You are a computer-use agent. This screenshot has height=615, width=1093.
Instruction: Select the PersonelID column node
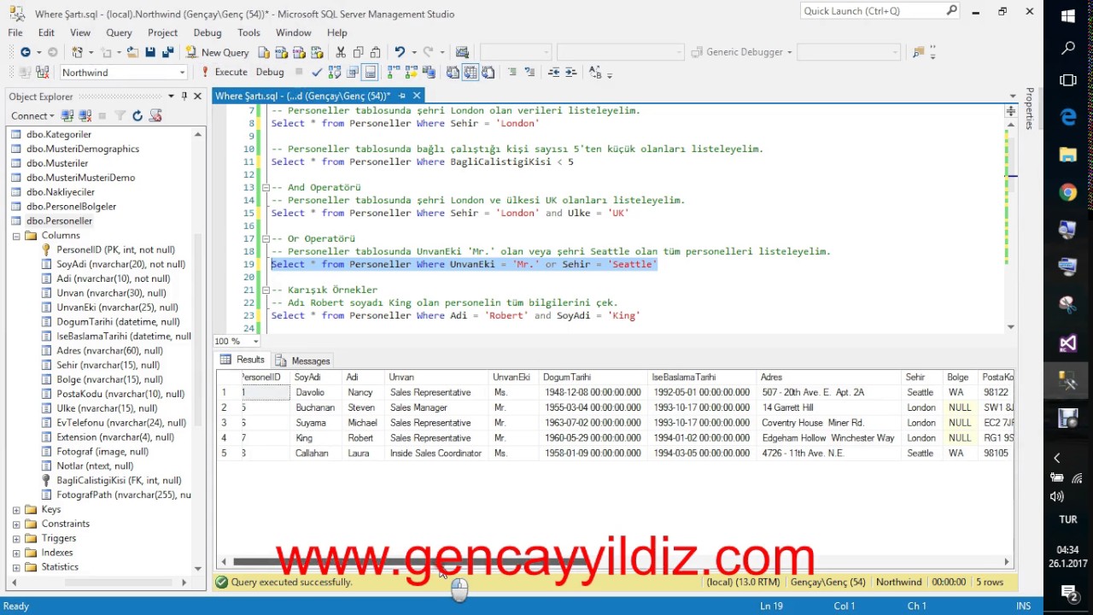pos(115,250)
